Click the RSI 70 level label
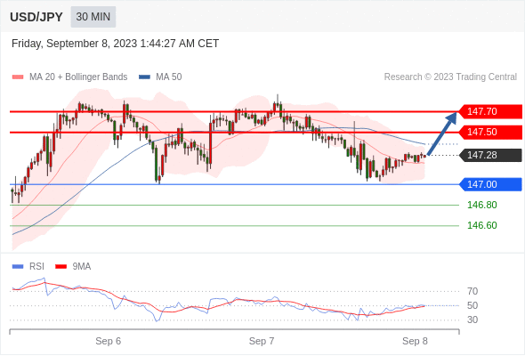This screenshot has height=356, width=525. click(x=472, y=291)
